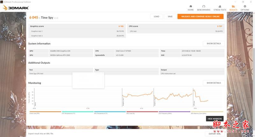Image resolution: width=255 pixels, height=137 pixels.
Task: Click the 3DMark logo
Action: tap(16, 8)
